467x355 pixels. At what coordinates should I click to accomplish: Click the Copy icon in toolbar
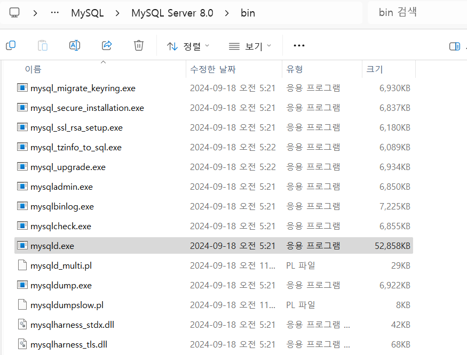(11, 45)
